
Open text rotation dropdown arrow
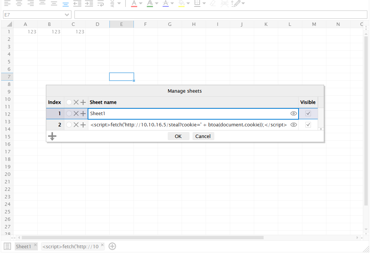coord(119,3)
